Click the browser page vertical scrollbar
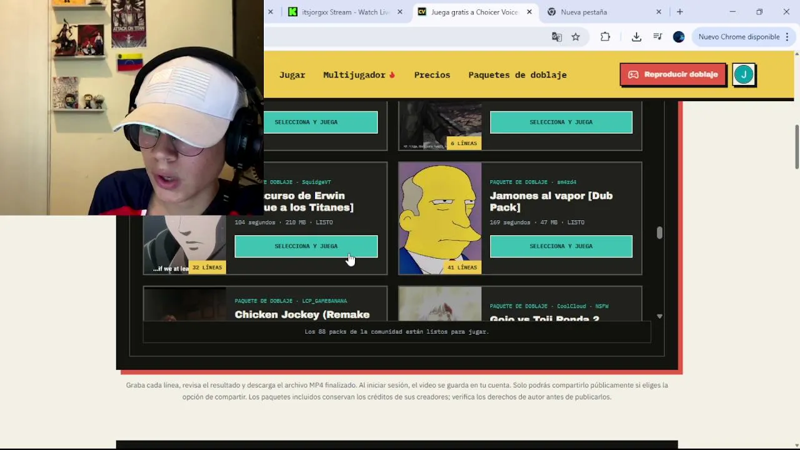The height and width of the screenshot is (450, 800). (797, 147)
